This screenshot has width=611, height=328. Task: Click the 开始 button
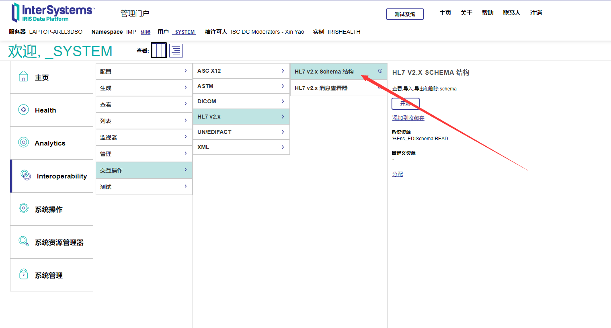pos(406,104)
